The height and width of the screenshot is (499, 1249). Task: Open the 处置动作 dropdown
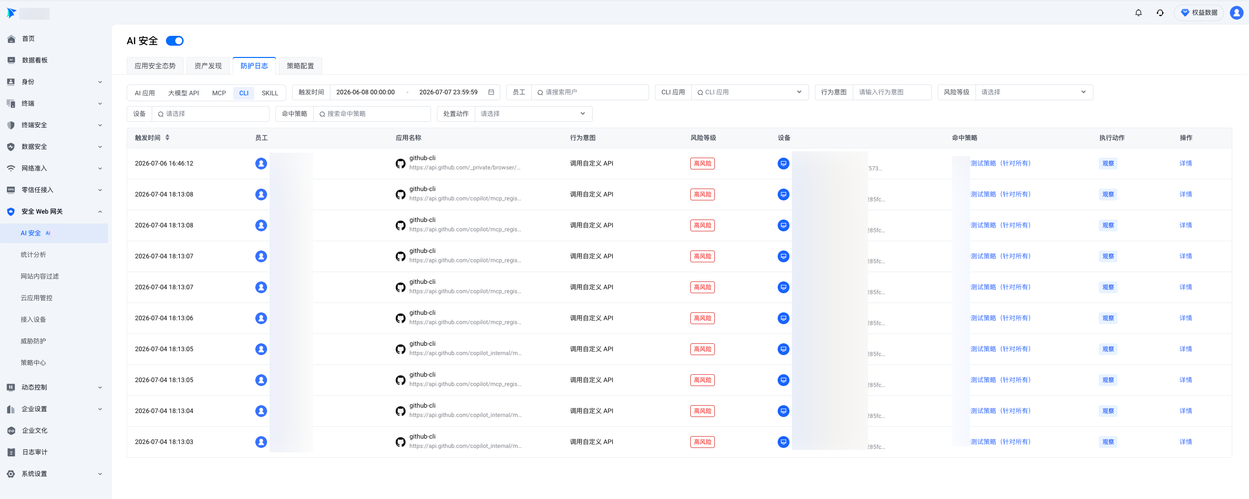click(533, 114)
